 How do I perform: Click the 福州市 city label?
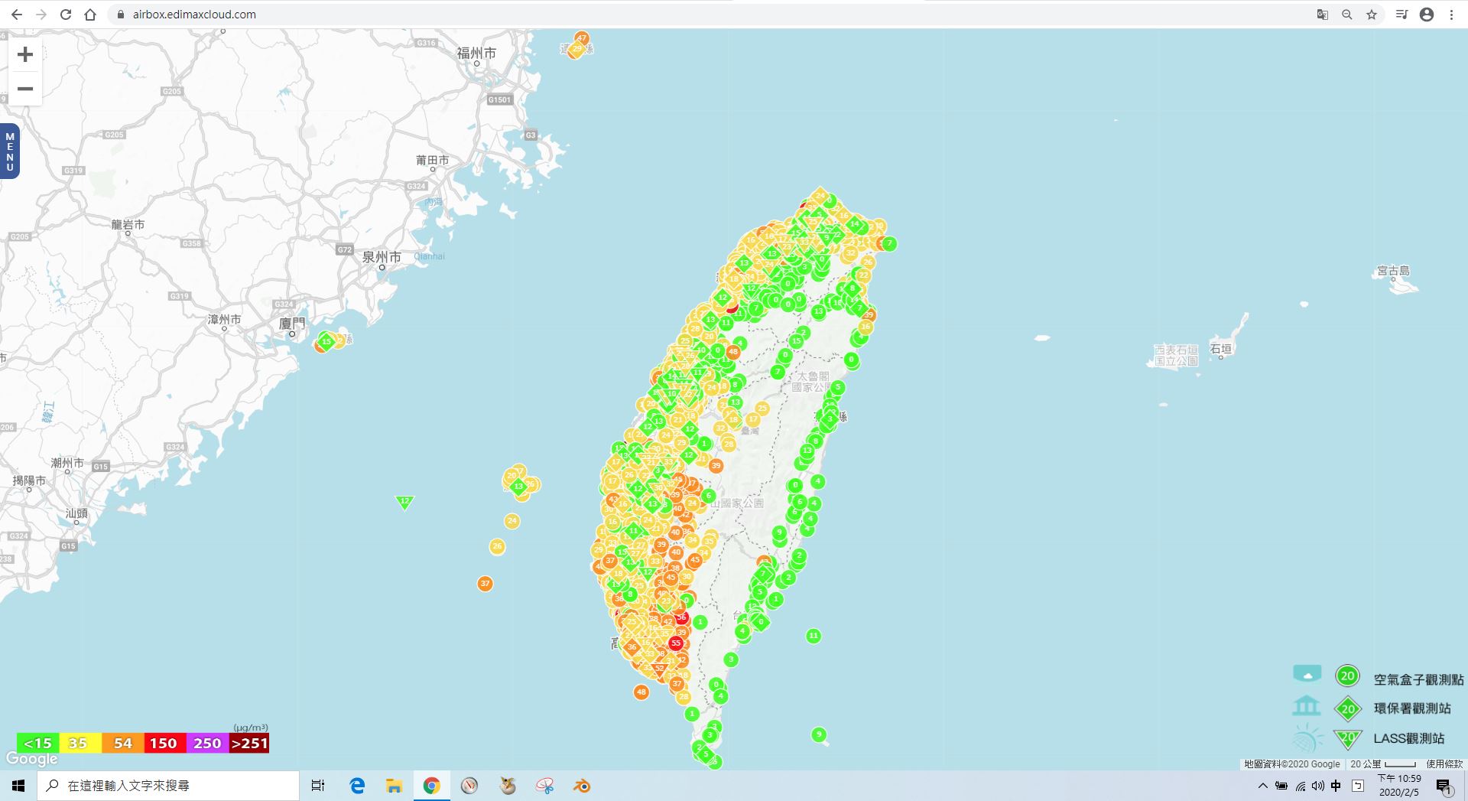(476, 53)
